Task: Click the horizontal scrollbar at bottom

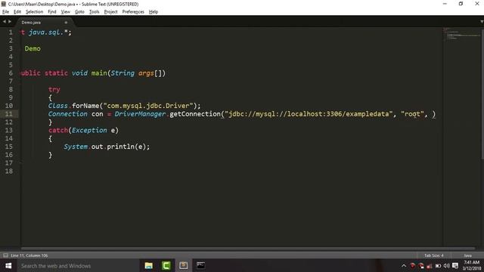Action: point(248,249)
